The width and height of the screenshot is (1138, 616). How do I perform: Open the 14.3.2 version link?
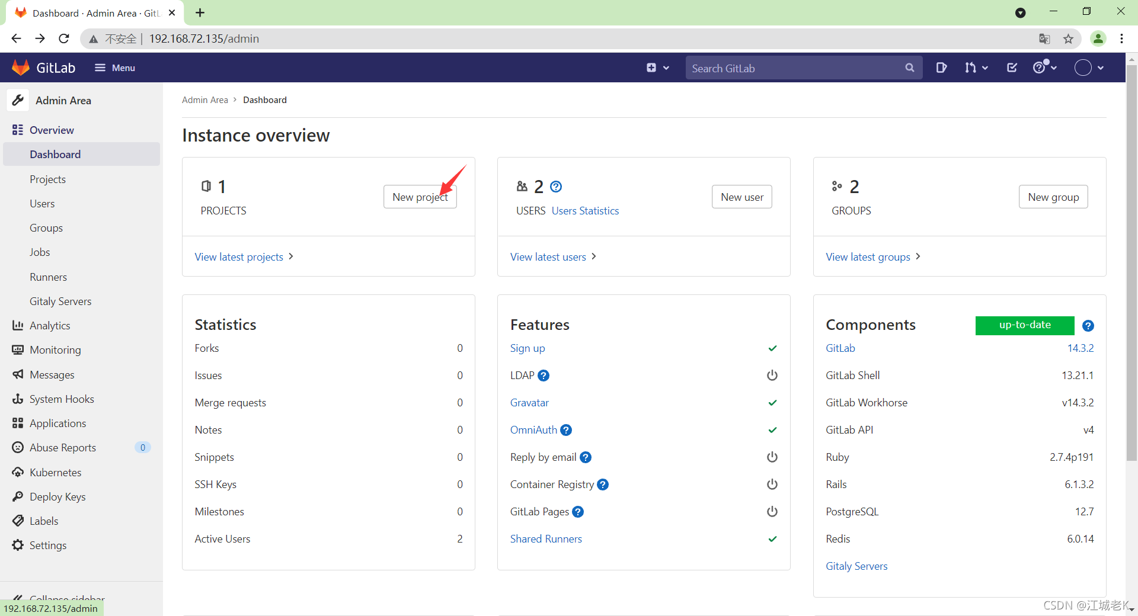coord(1081,348)
